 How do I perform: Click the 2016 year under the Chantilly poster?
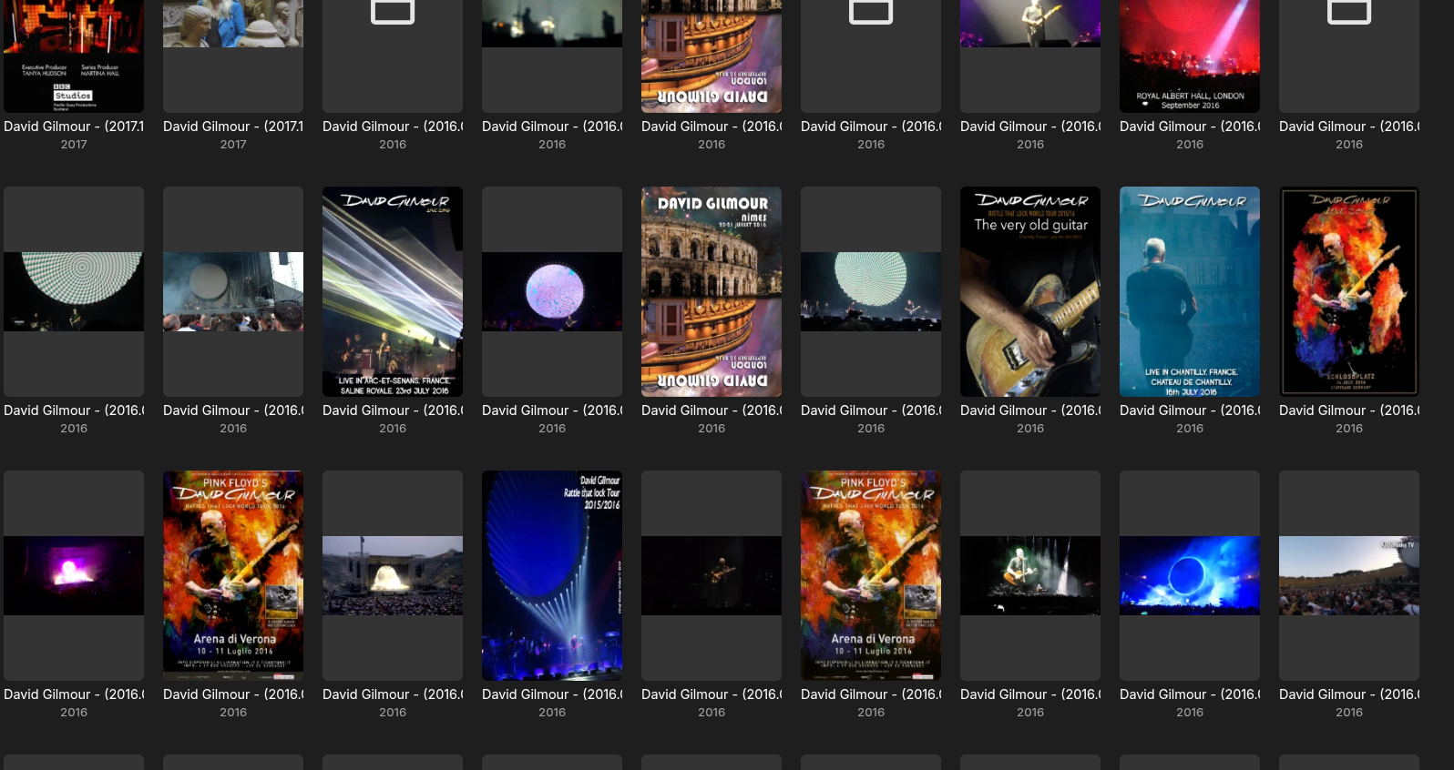[1190, 429]
